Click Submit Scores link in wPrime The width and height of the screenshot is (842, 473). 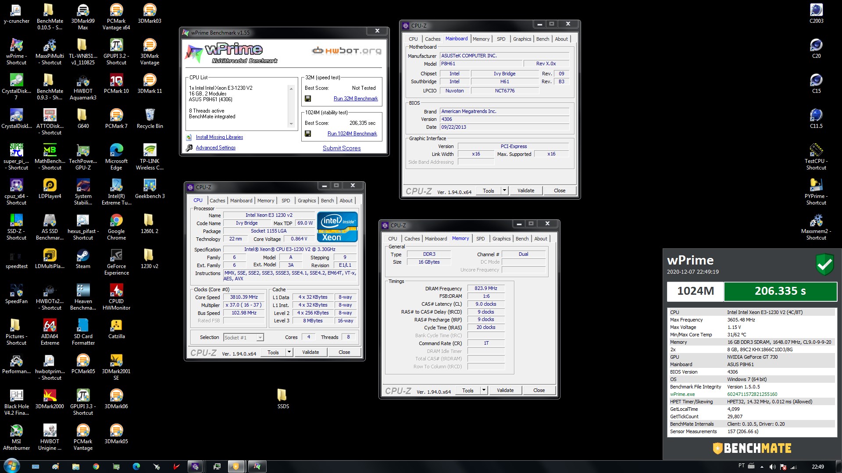coord(342,148)
